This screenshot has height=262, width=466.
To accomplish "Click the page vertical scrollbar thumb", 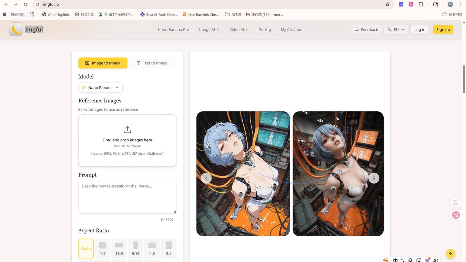I will (464, 79).
